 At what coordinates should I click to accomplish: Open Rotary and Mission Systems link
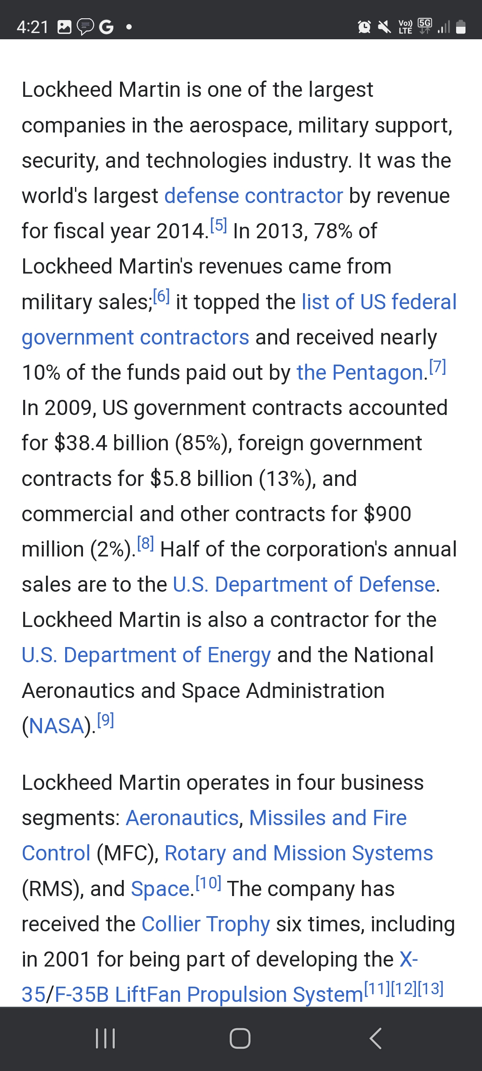[299, 853]
